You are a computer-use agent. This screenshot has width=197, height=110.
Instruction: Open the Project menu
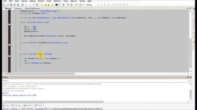pyautogui.click(x=41, y=1)
